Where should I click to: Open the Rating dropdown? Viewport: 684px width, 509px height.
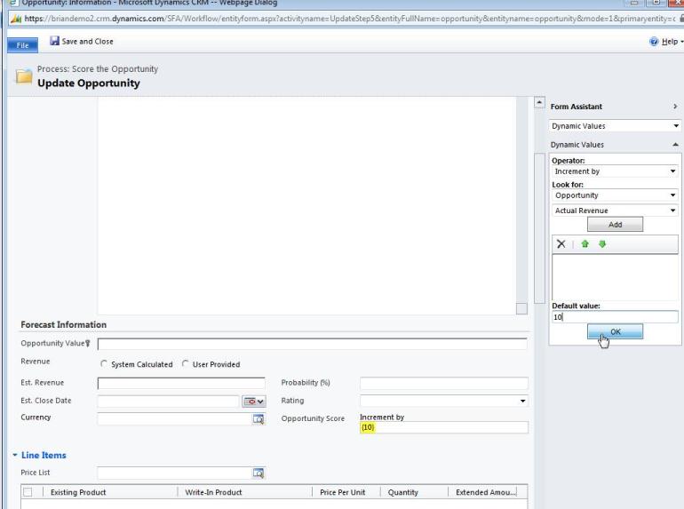[444, 401]
